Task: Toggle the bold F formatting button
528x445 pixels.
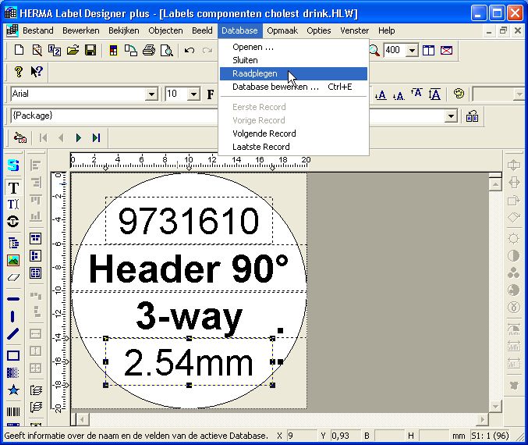Action: [211, 94]
